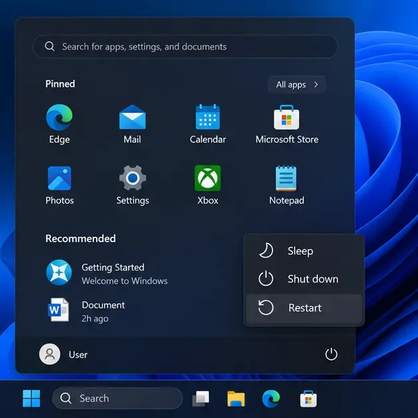Click the '2h ago' document timestamp
The width and height of the screenshot is (418, 418).
coord(95,319)
